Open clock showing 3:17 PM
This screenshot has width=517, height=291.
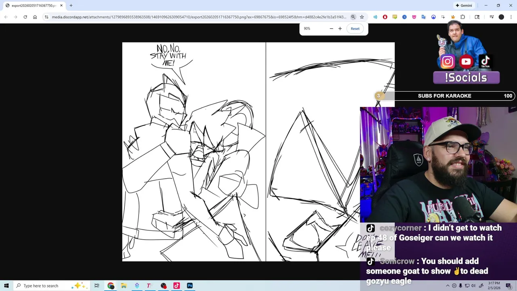click(x=494, y=286)
